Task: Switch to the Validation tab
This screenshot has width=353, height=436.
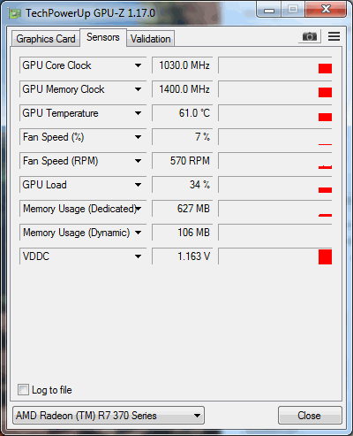Action: pos(151,39)
